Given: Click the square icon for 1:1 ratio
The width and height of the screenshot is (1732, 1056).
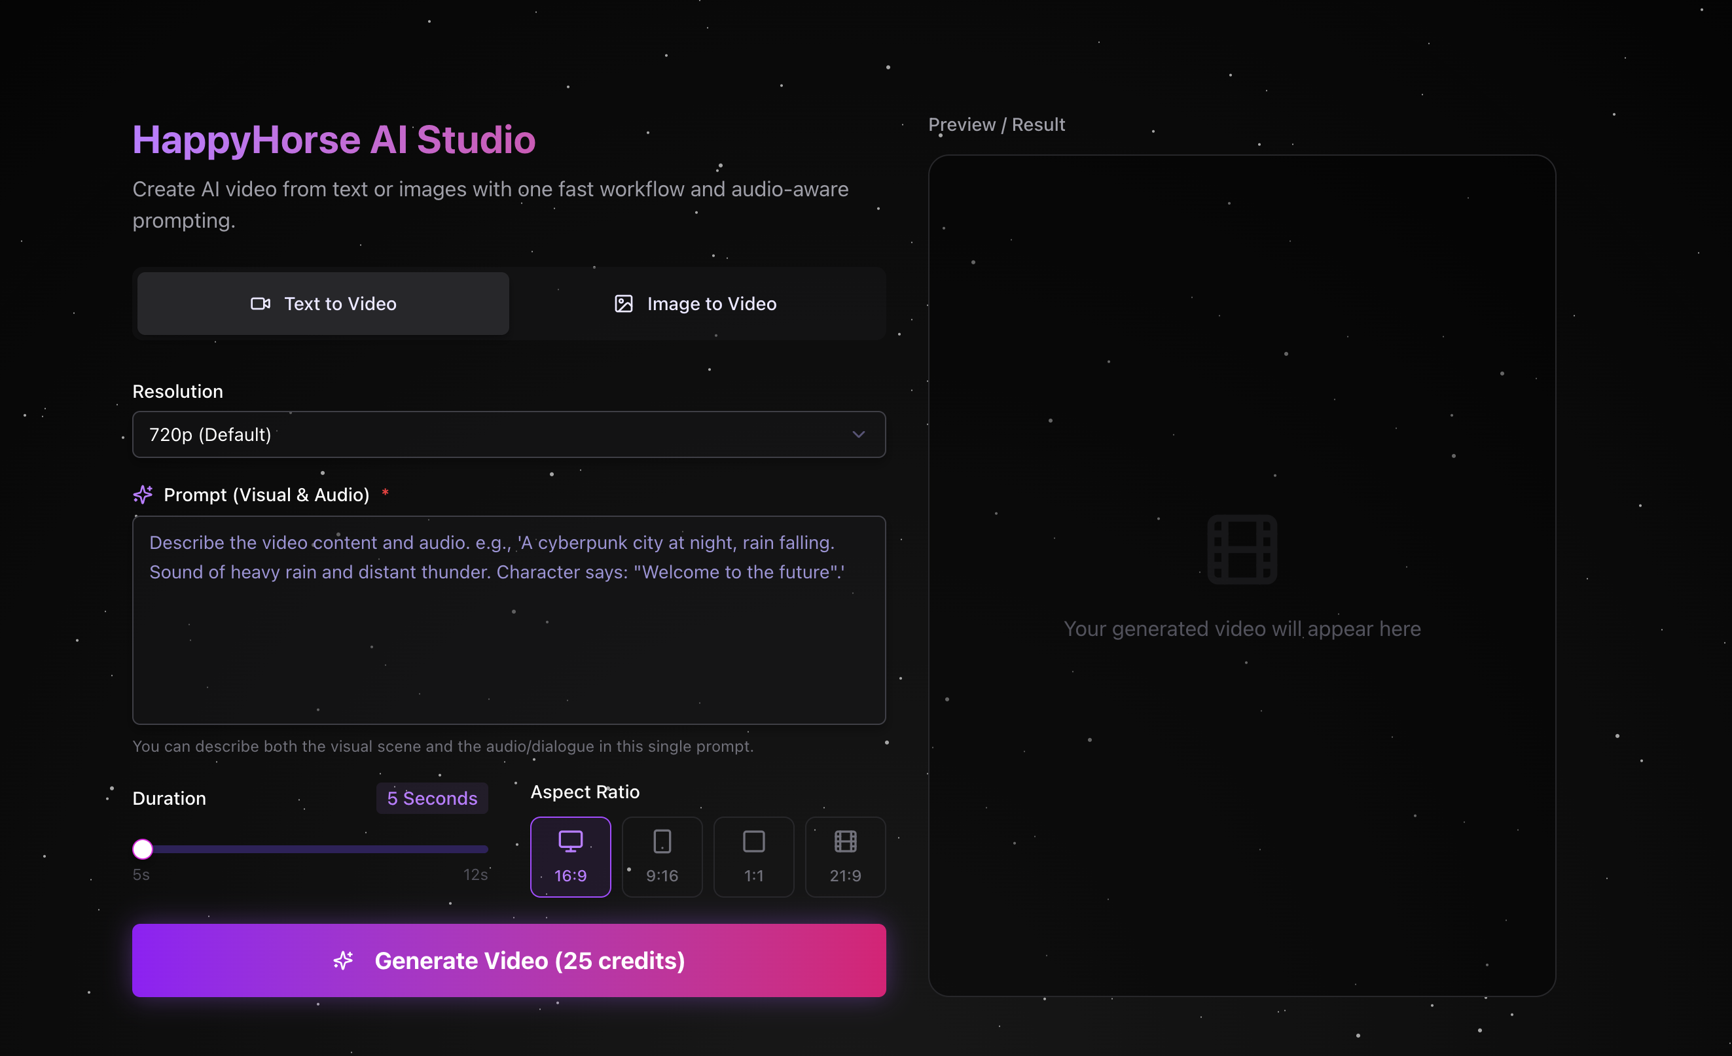Looking at the screenshot, I should click(753, 841).
